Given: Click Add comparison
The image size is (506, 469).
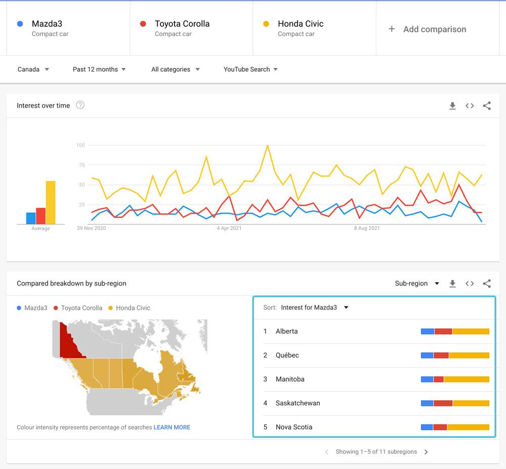Looking at the screenshot, I should 428,29.
